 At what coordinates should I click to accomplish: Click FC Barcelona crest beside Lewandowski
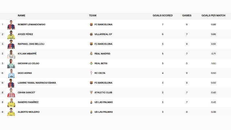click(91, 25)
